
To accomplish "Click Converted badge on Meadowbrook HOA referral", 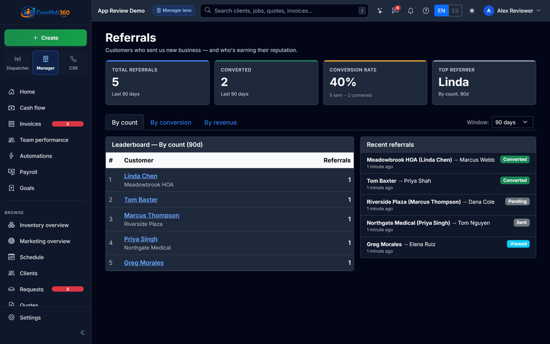I will tap(515, 160).
